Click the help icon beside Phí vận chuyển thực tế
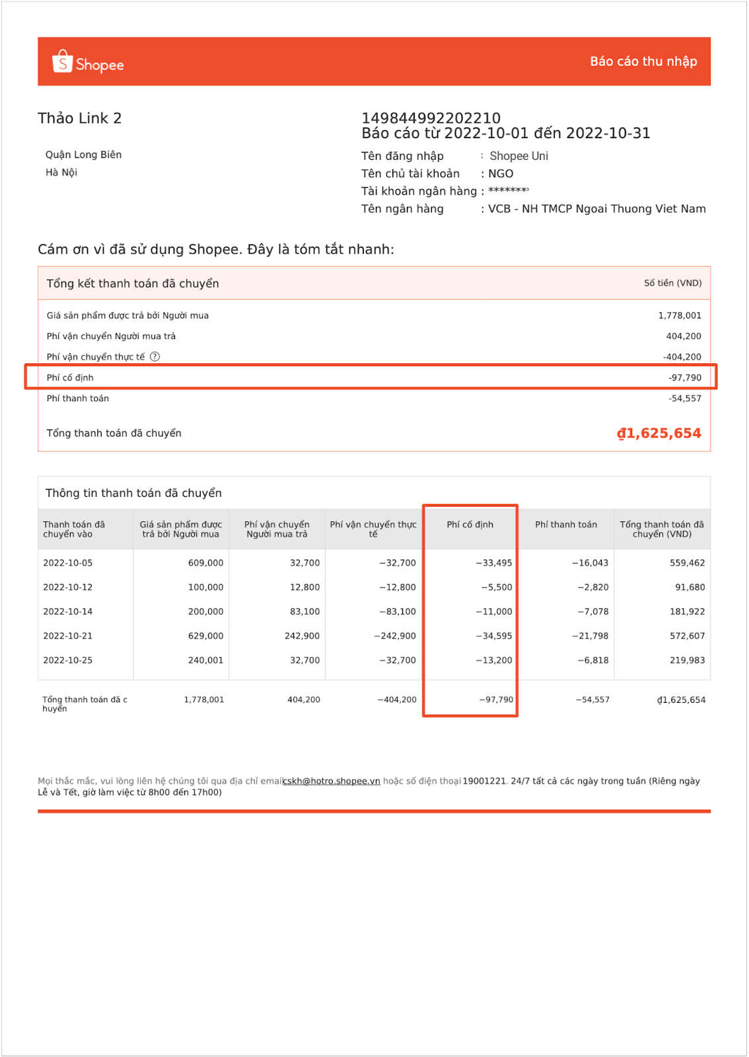749x1057 pixels. point(155,357)
